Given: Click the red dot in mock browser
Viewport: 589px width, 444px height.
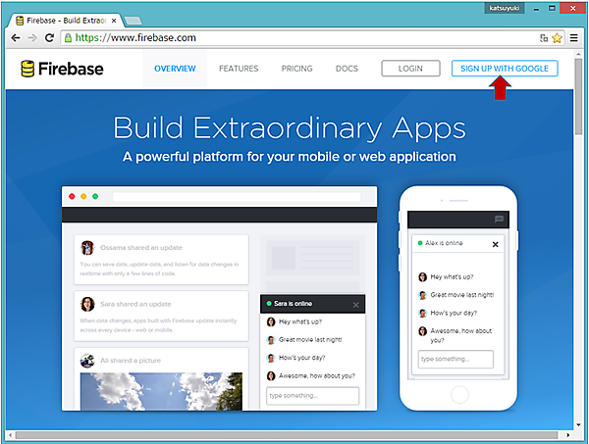Looking at the screenshot, I should [72, 196].
